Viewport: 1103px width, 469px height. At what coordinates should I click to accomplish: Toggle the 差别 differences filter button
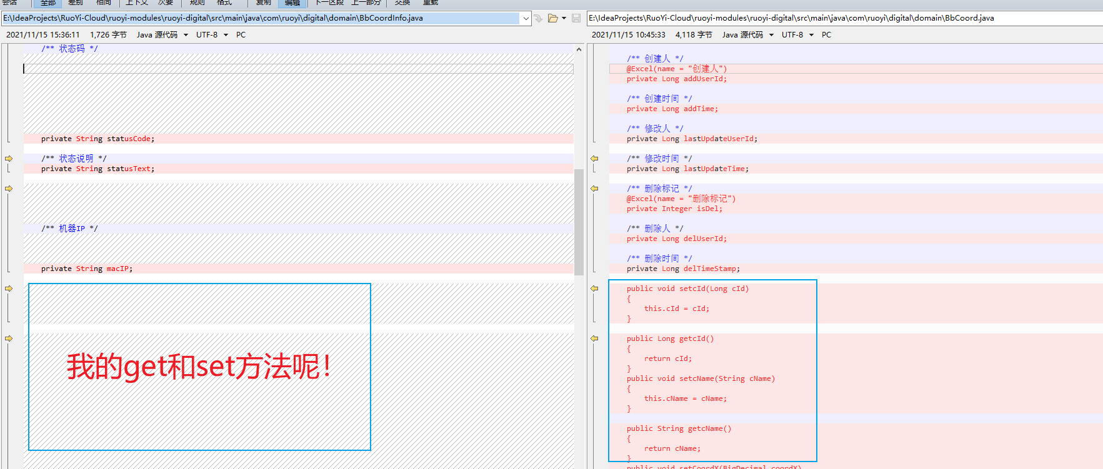[76, 3]
